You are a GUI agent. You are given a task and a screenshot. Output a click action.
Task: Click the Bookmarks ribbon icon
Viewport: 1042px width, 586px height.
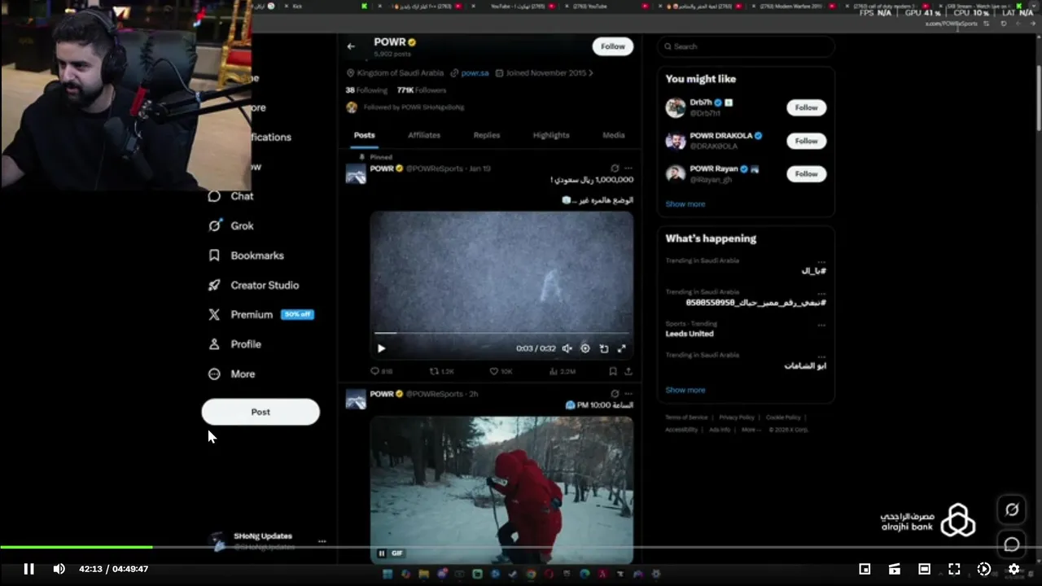tap(214, 256)
